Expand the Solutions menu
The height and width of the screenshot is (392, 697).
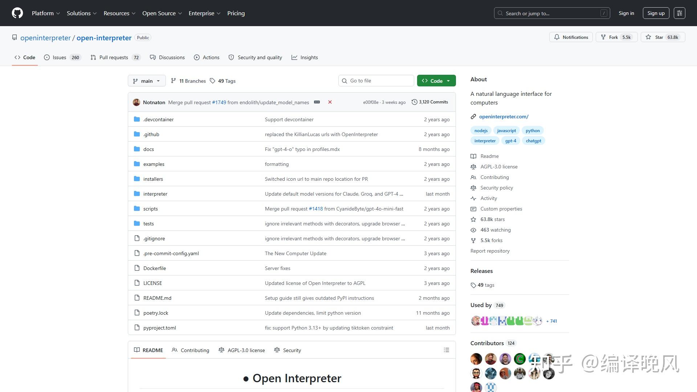[x=82, y=13]
